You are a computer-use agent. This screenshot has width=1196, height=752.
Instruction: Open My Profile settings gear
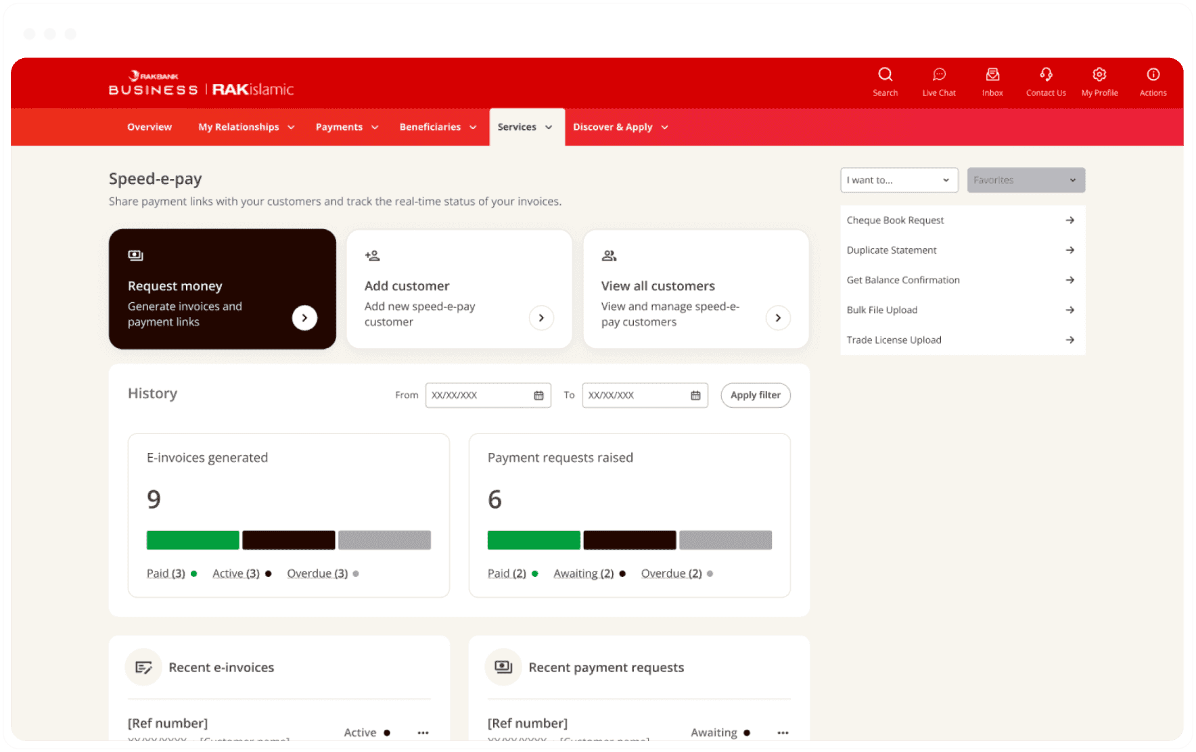1099,74
